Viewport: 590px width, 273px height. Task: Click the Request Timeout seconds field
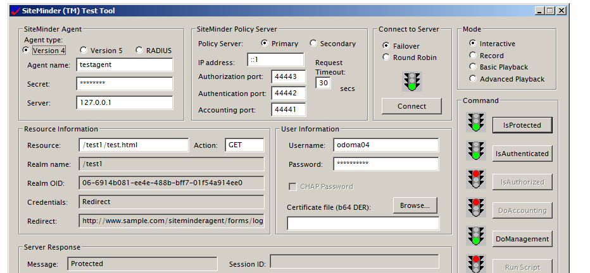pos(323,83)
